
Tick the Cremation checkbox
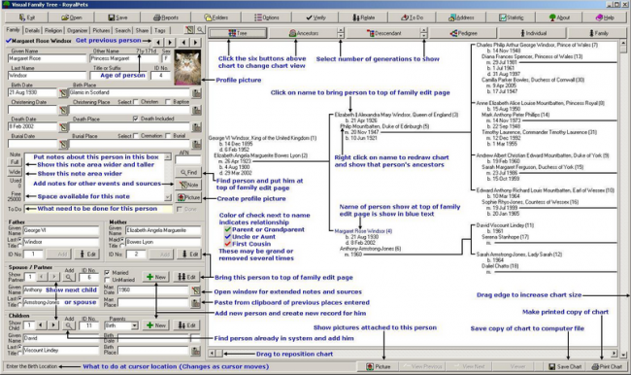click(x=136, y=136)
